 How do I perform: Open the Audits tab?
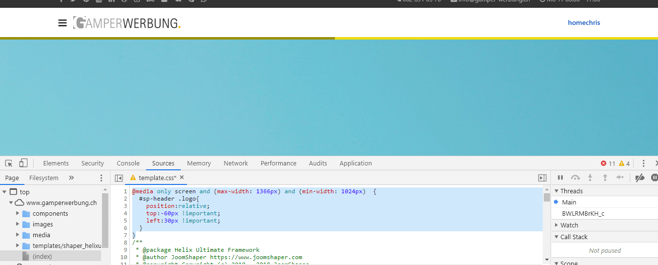pyautogui.click(x=318, y=163)
